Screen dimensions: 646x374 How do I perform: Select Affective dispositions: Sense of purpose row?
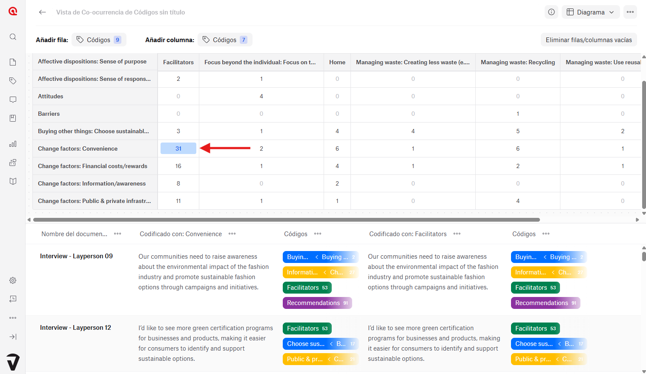click(x=95, y=61)
